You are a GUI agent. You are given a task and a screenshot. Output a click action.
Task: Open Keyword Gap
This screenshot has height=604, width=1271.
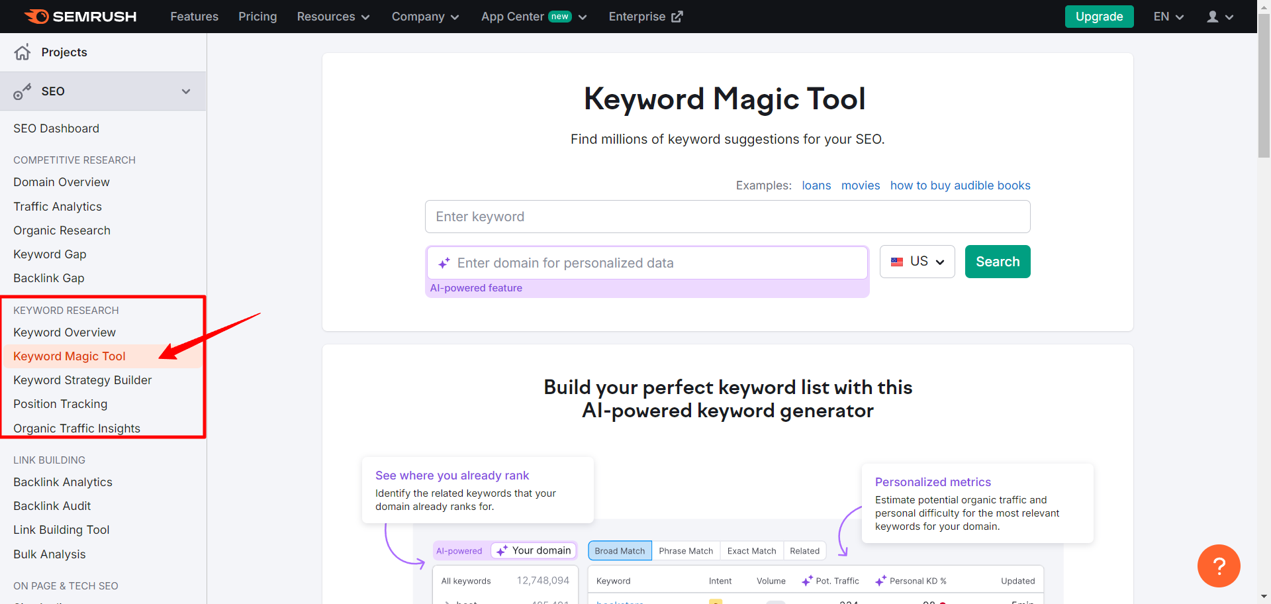point(50,254)
